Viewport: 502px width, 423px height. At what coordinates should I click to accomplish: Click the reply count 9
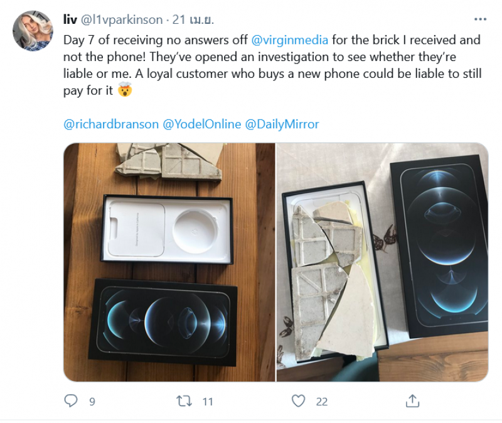point(92,401)
